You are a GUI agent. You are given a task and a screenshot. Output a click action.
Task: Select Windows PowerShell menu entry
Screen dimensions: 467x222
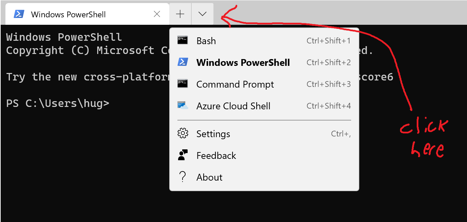click(x=243, y=62)
